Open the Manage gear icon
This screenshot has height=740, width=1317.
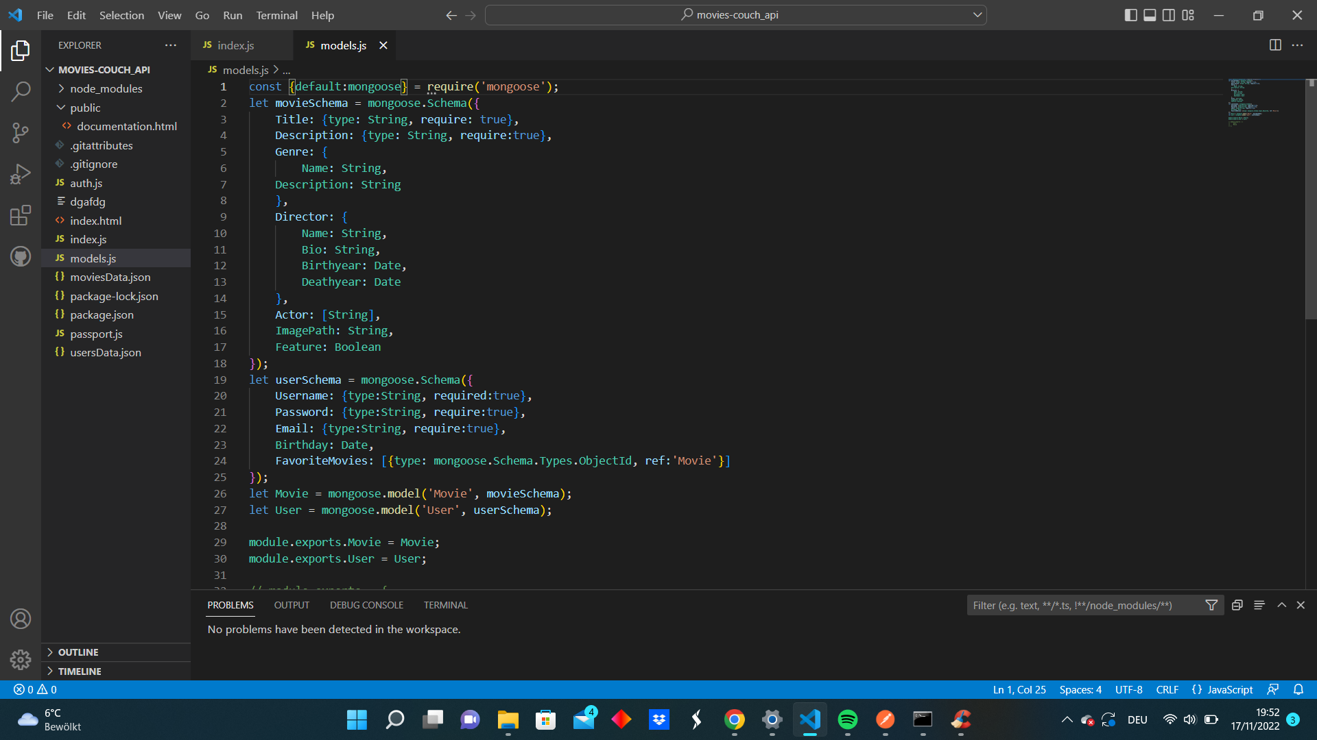coord(21,659)
